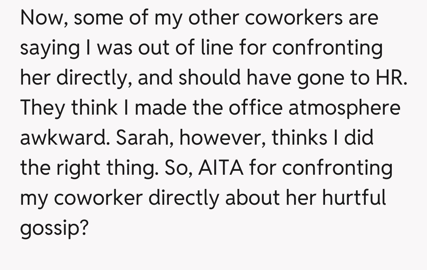
Task: Click the word "atmosphere" in the text
Action: (344, 108)
